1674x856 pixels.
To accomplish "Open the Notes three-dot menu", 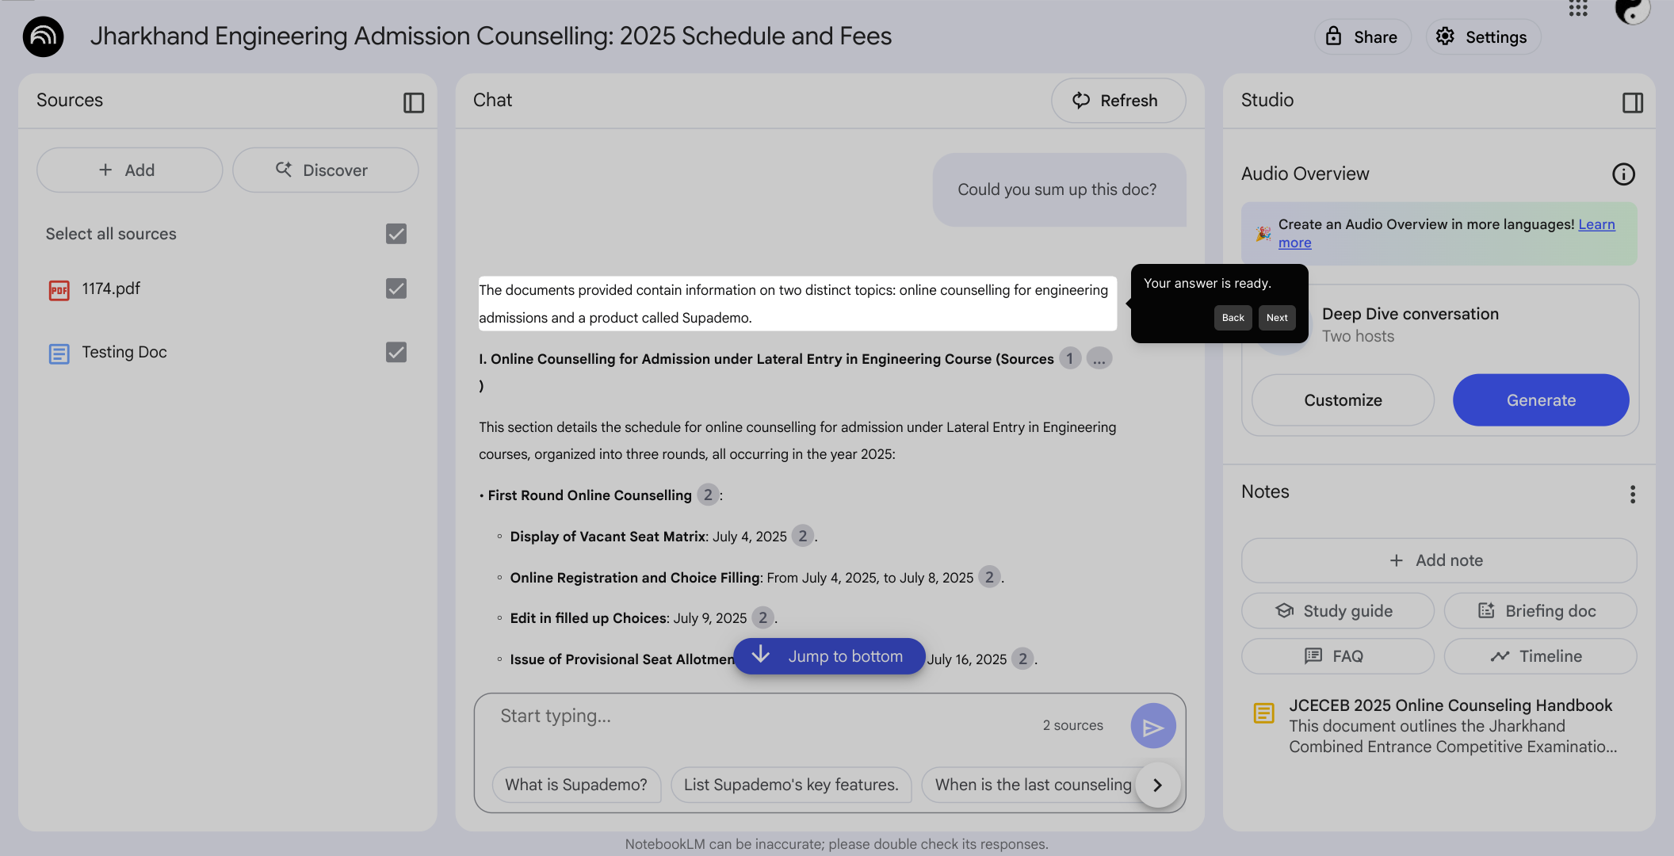I will (1633, 495).
